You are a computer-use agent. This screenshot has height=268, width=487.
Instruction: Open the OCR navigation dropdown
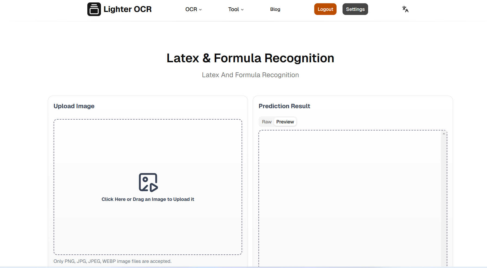(x=193, y=9)
